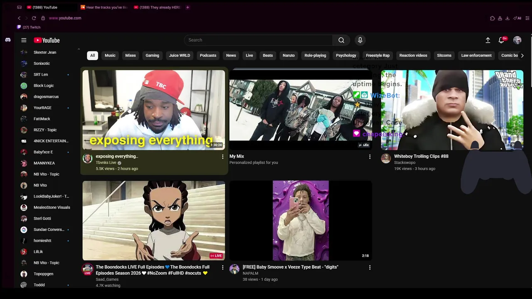Click the search magnifier button

click(341, 40)
